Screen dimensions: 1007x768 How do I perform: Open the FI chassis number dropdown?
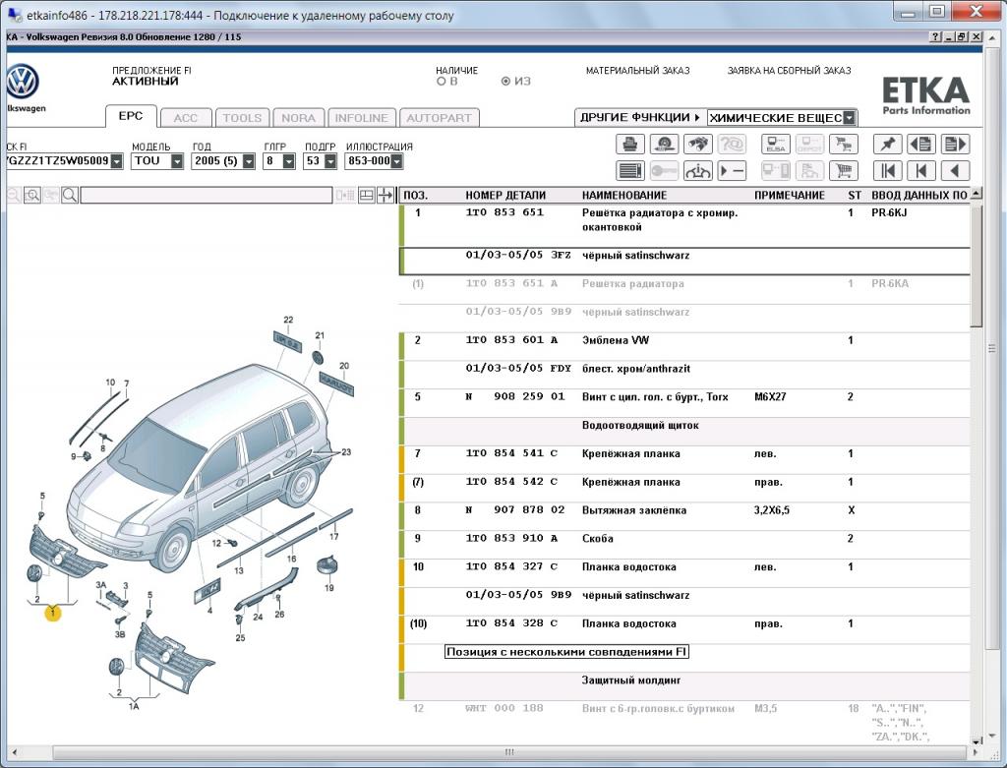116,161
